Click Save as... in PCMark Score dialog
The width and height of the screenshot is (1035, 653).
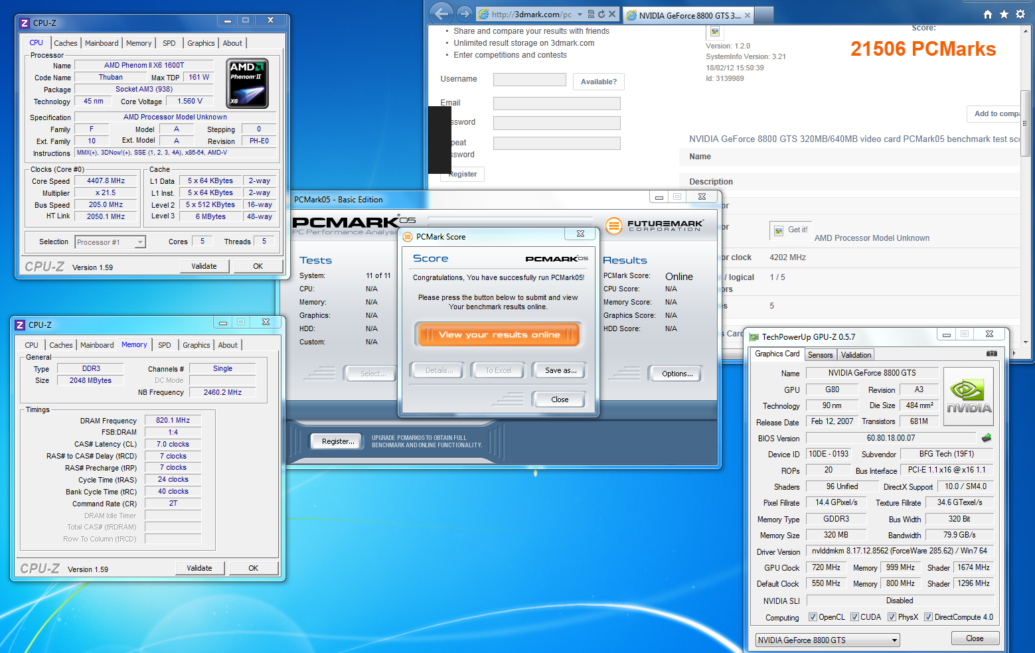[x=560, y=370]
